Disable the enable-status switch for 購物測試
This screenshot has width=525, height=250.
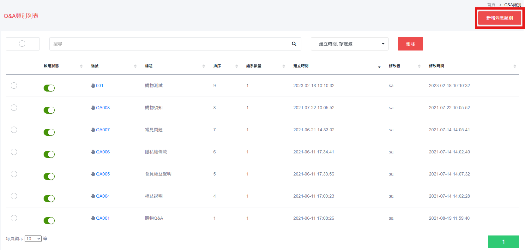(x=49, y=88)
